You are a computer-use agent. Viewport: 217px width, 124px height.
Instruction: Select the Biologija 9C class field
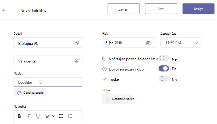[48, 43]
